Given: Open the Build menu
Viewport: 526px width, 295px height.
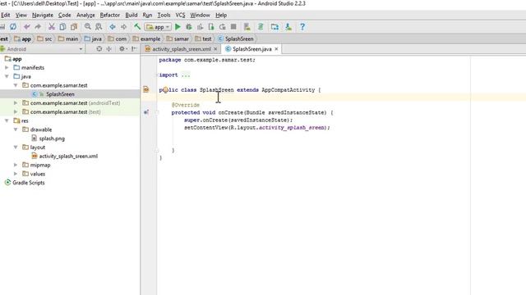Looking at the screenshot, I should tap(131, 15).
